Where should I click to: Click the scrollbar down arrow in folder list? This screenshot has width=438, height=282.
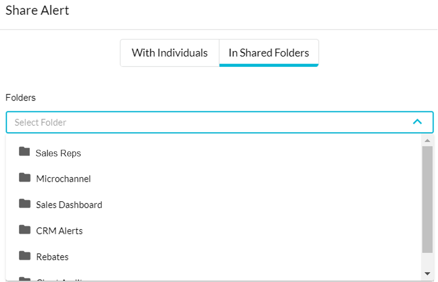pyautogui.click(x=428, y=274)
